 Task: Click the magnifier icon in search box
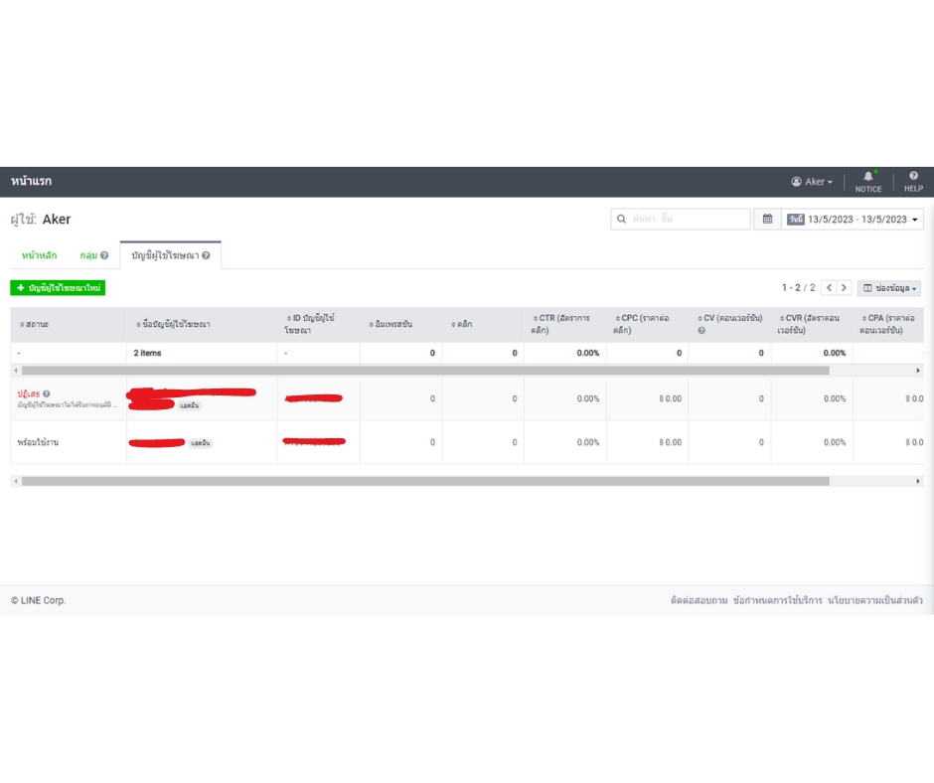621,220
